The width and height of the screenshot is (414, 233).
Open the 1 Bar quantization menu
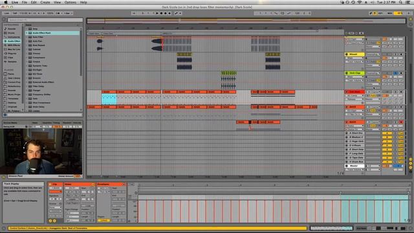(68, 13)
